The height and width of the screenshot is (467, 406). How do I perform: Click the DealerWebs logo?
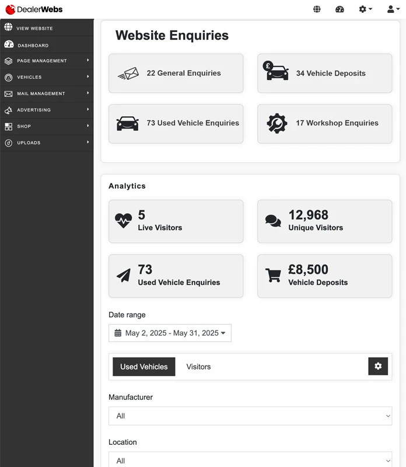[x=34, y=9]
